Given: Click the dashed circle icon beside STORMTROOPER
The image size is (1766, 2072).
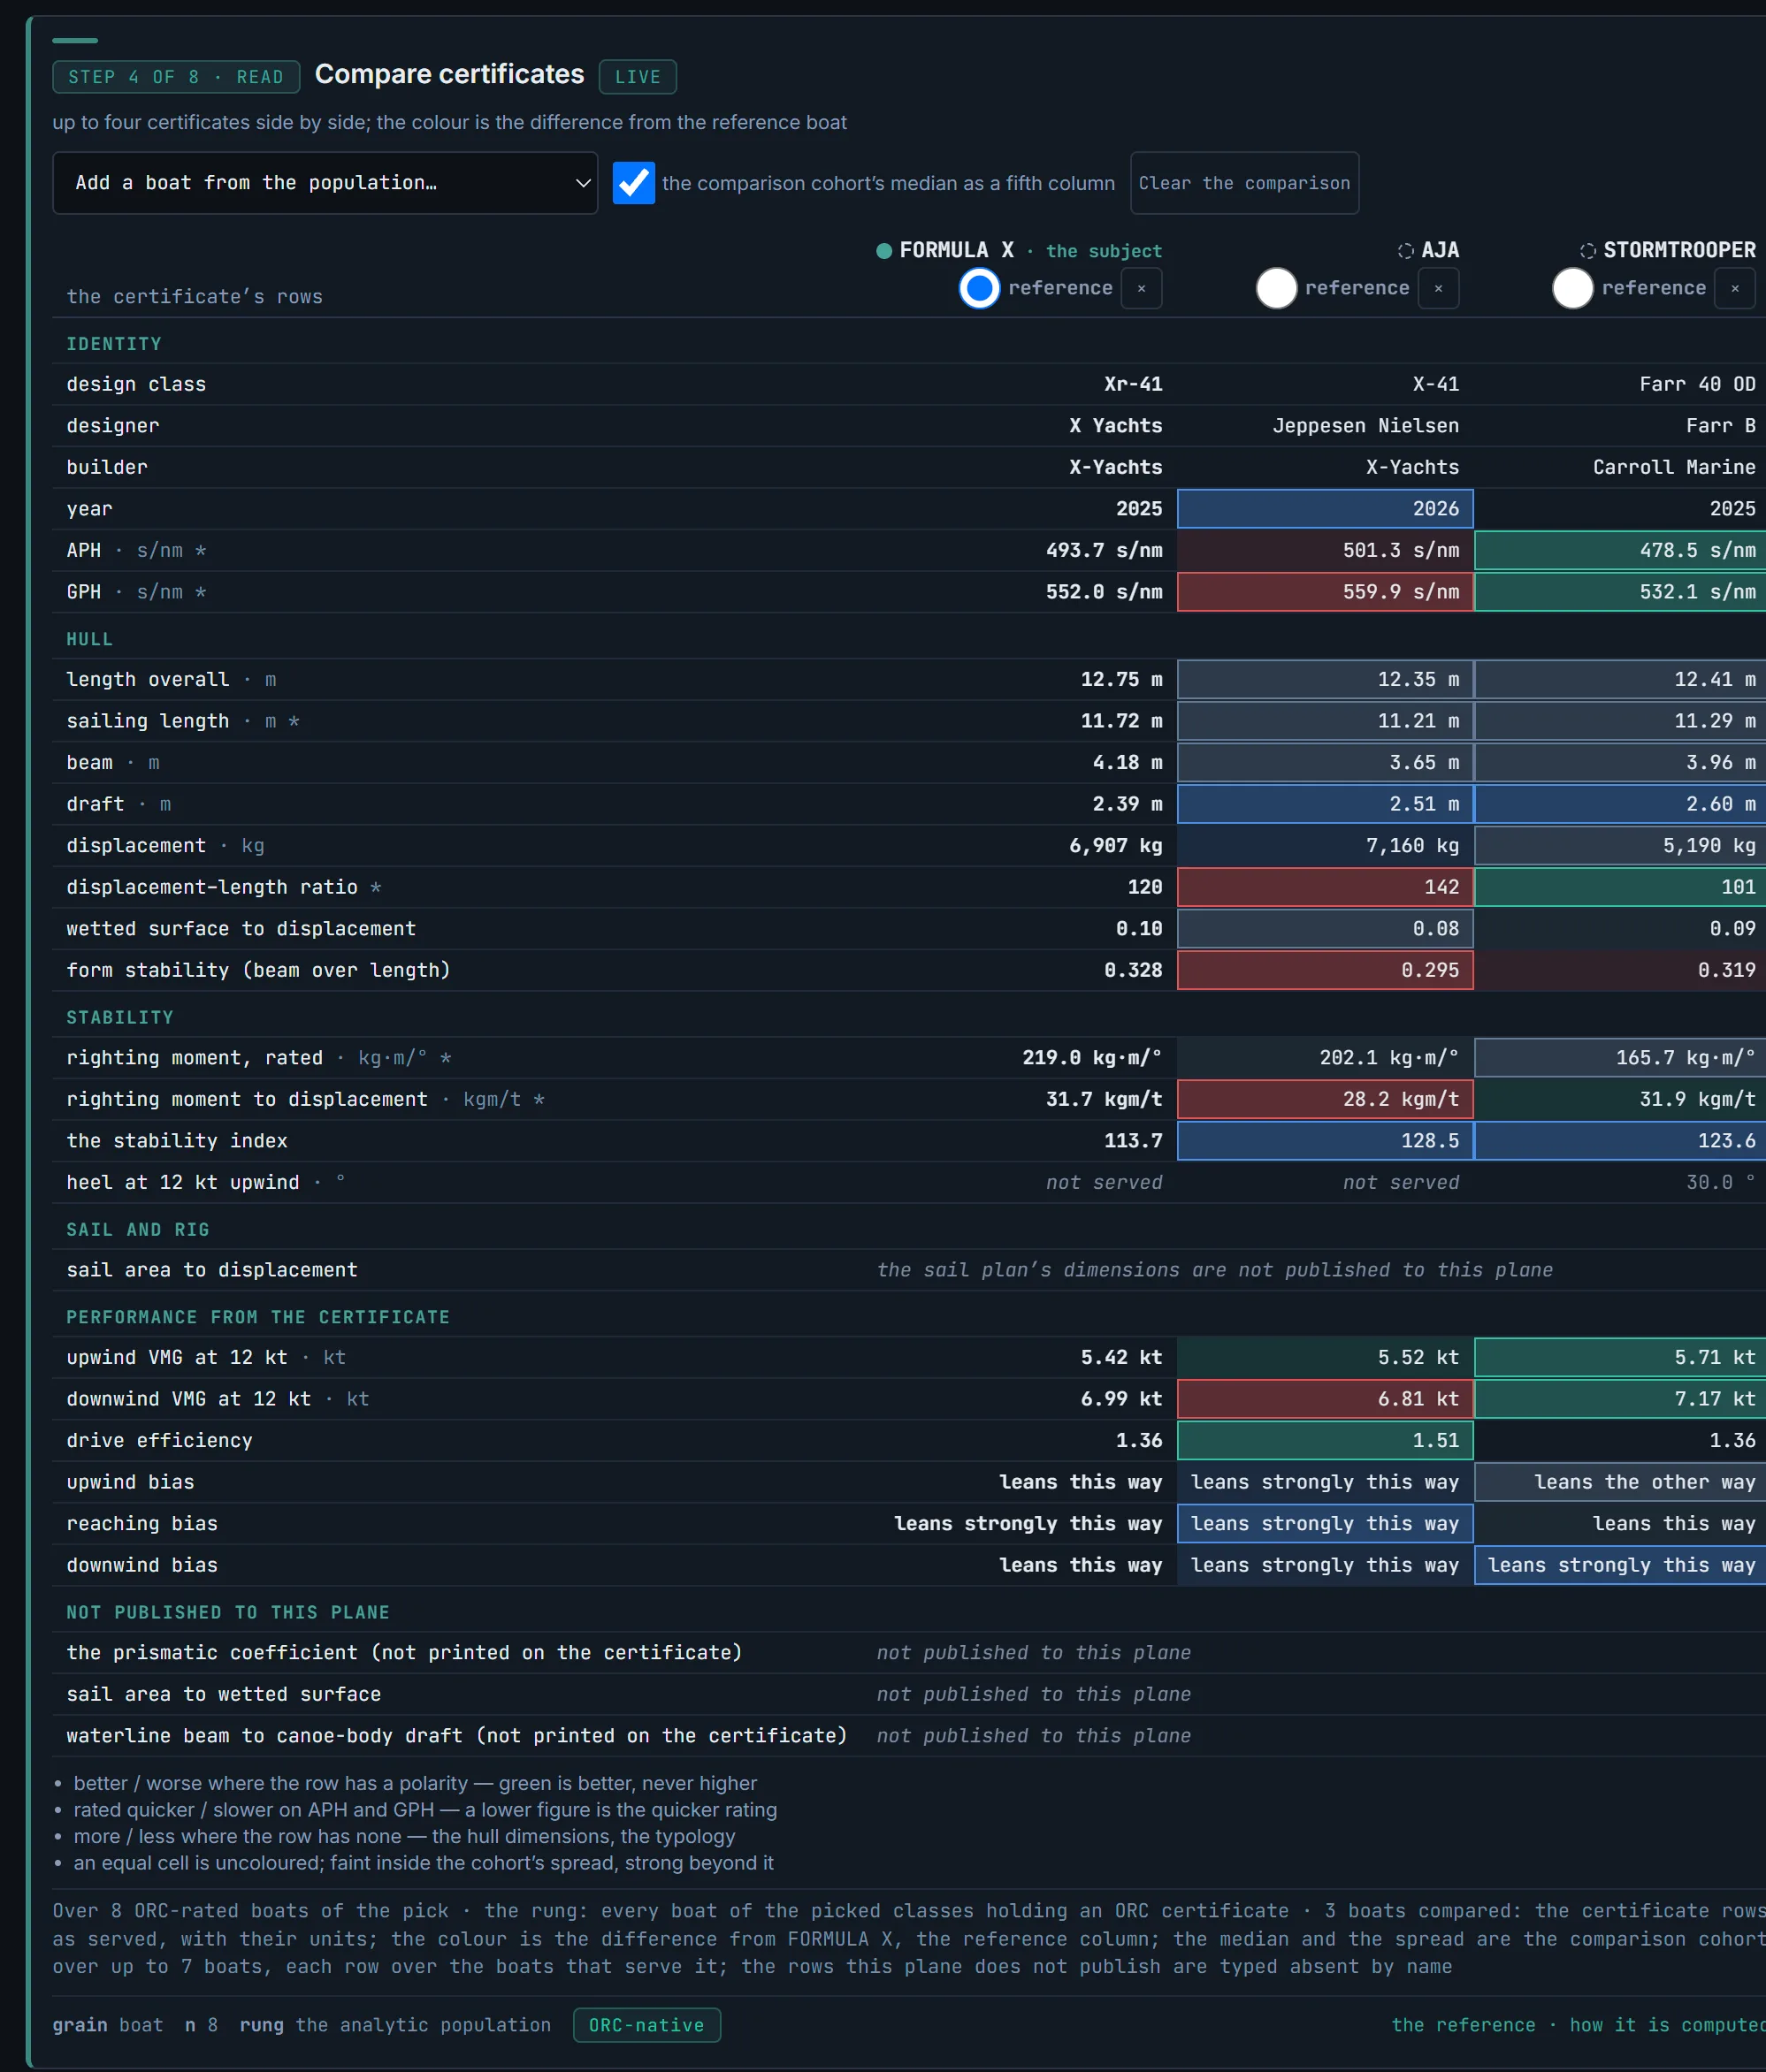Looking at the screenshot, I should tap(1586, 251).
